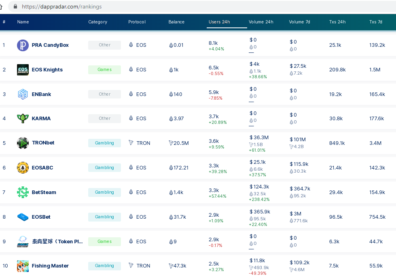Click the BetSteam green gear icon
The image size is (396, 276).
point(23,192)
